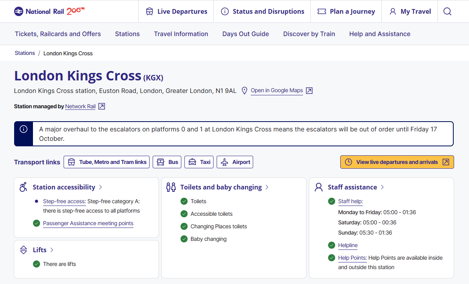This screenshot has width=469, height=284.
Task: Click the Lifts heading
Action: click(x=40, y=250)
